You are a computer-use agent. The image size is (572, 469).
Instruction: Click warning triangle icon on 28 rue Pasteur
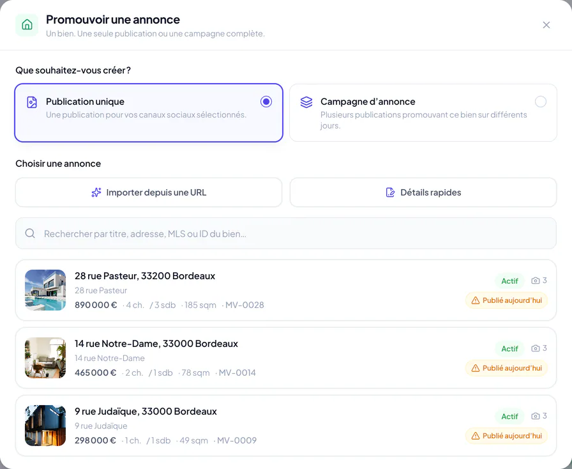(x=476, y=300)
